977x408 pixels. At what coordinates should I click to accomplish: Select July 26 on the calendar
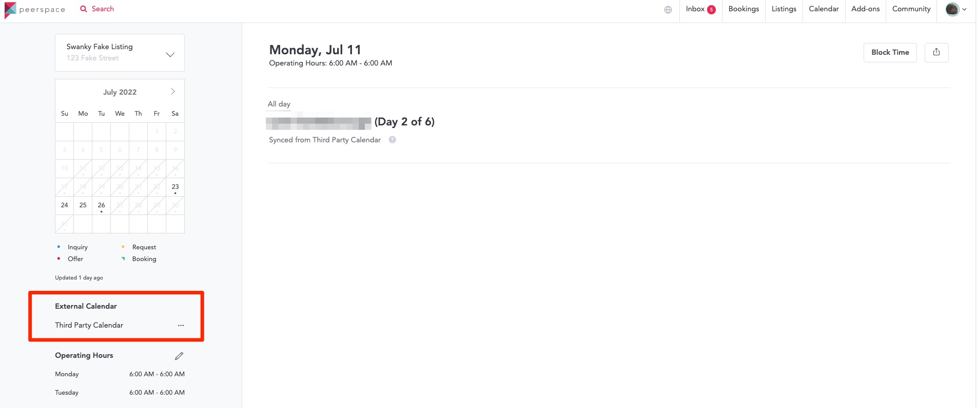tap(102, 206)
